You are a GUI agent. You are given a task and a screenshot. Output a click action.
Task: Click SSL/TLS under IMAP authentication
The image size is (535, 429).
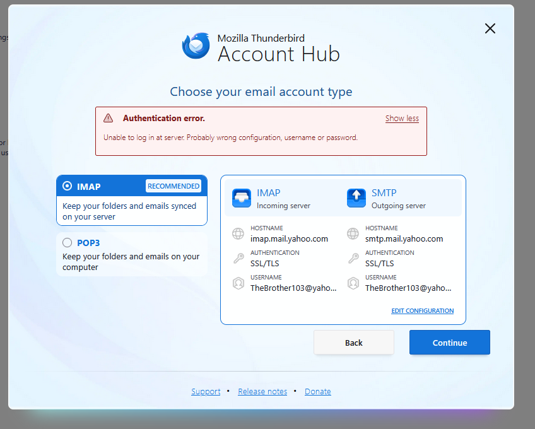pyautogui.click(x=265, y=264)
